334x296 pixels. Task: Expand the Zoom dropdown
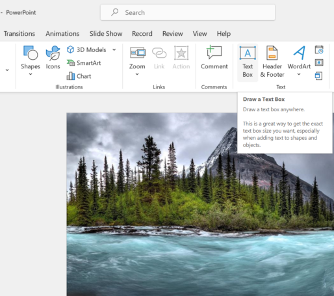[x=137, y=74]
